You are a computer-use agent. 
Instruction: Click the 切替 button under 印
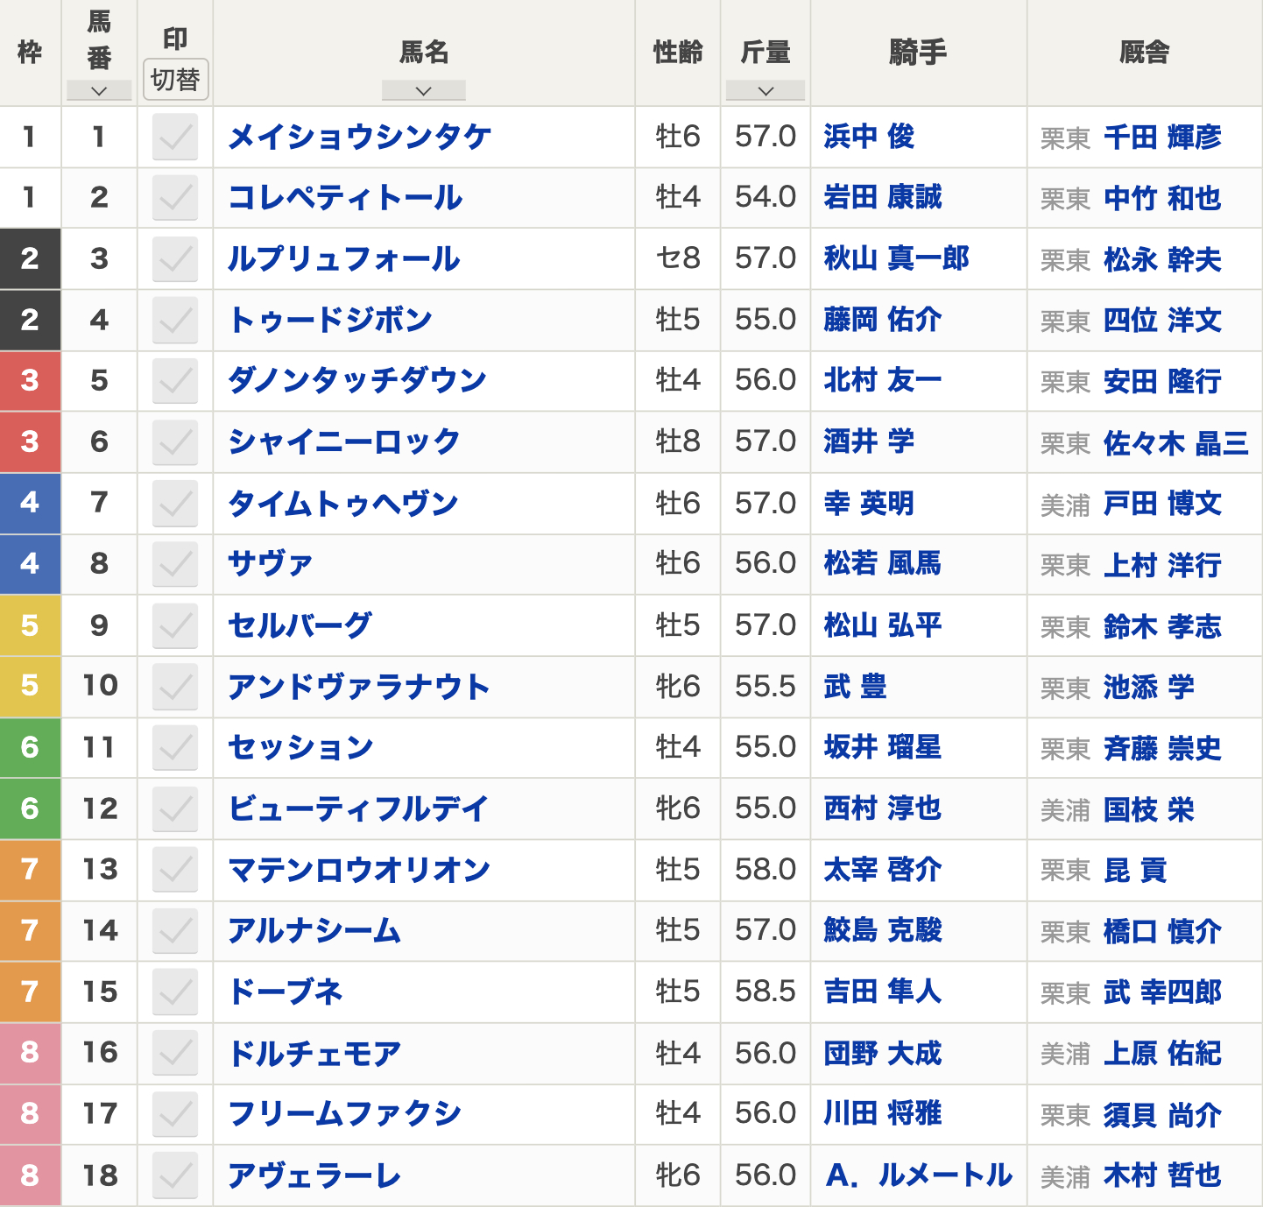coord(175,80)
